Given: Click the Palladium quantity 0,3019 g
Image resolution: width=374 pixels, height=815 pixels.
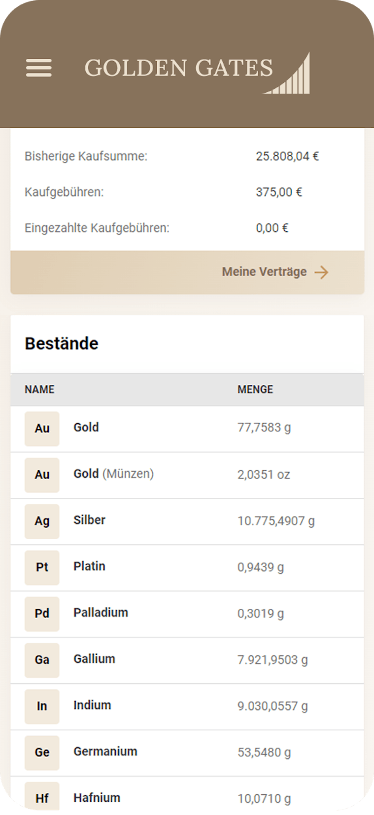Looking at the screenshot, I should [261, 614].
